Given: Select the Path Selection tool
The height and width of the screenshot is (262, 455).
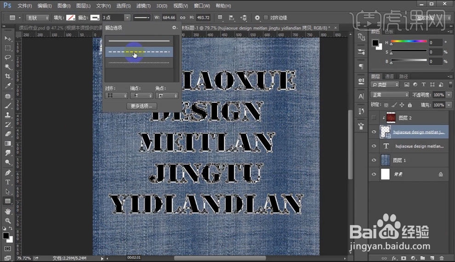Looking at the screenshot, I should coord(8,192).
